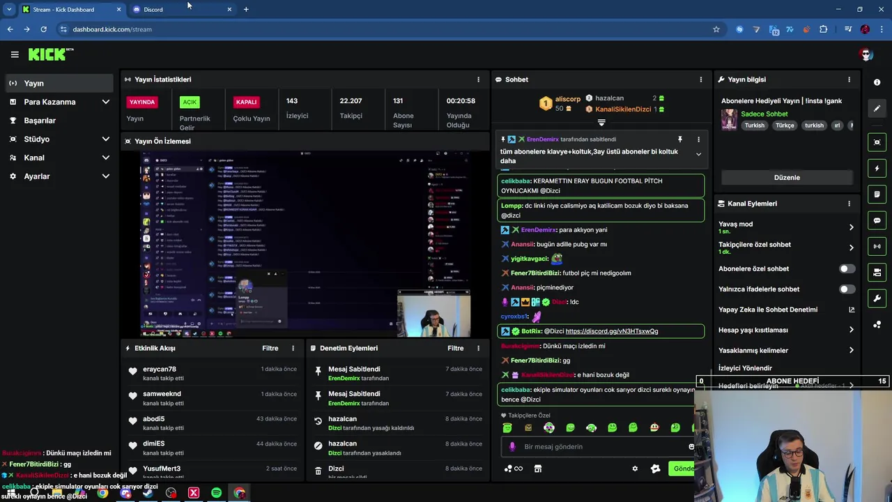The image size is (892, 502).
Task: Expand the Para Kazanma sidebar section
Action: 105,102
